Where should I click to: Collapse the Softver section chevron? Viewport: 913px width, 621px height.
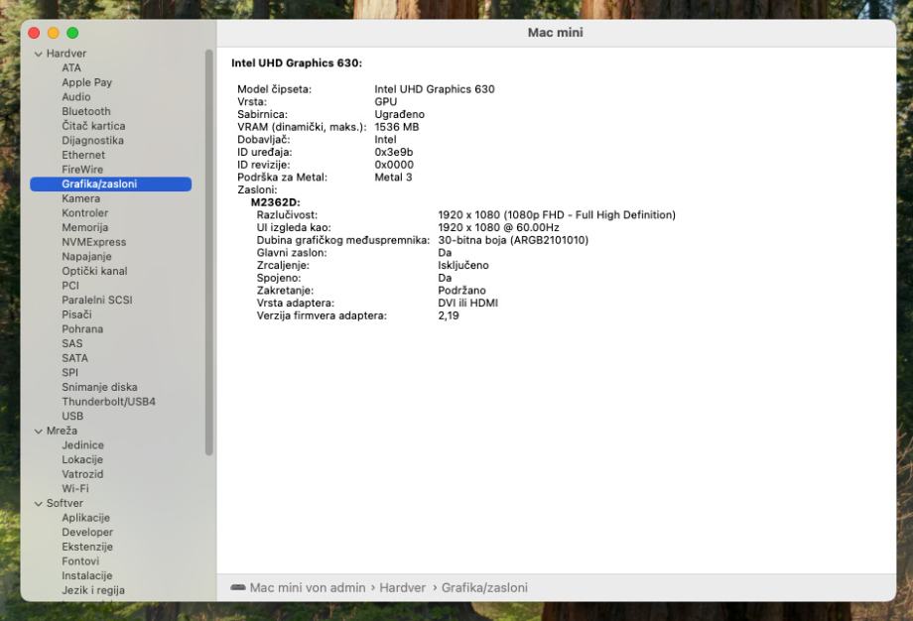coord(39,503)
